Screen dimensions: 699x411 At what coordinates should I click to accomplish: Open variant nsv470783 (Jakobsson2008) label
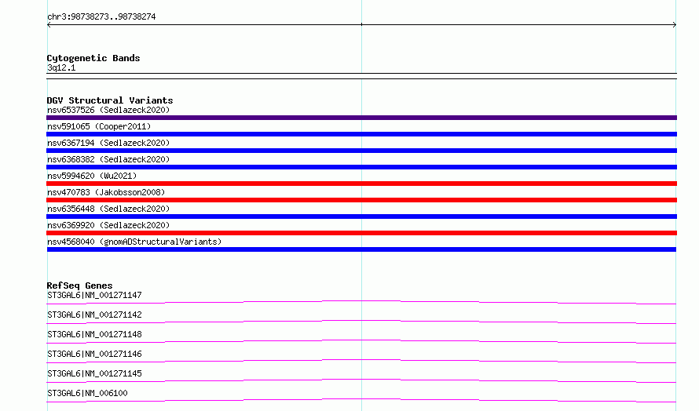pyautogui.click(x=106, y=192)
